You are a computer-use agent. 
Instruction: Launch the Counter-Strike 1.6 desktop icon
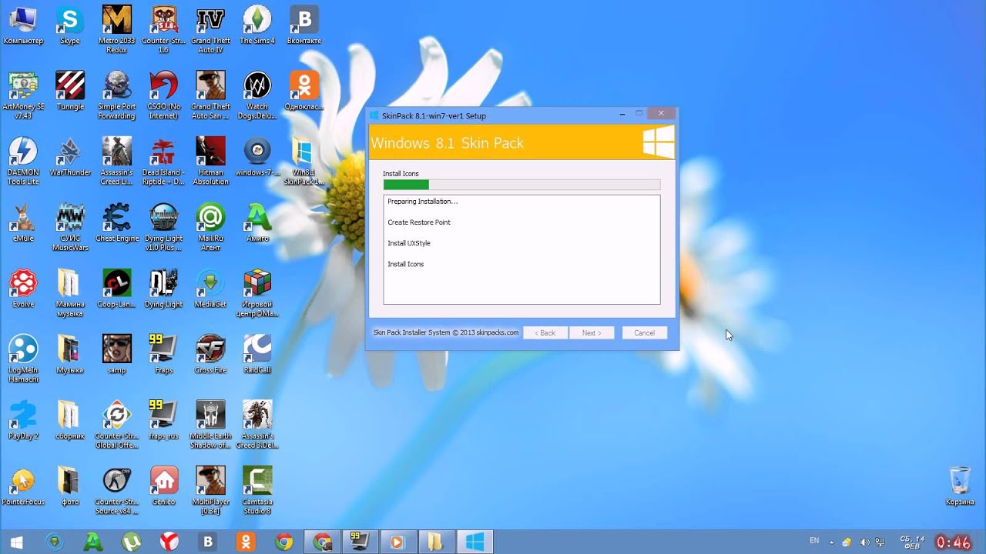click(163, 29)
